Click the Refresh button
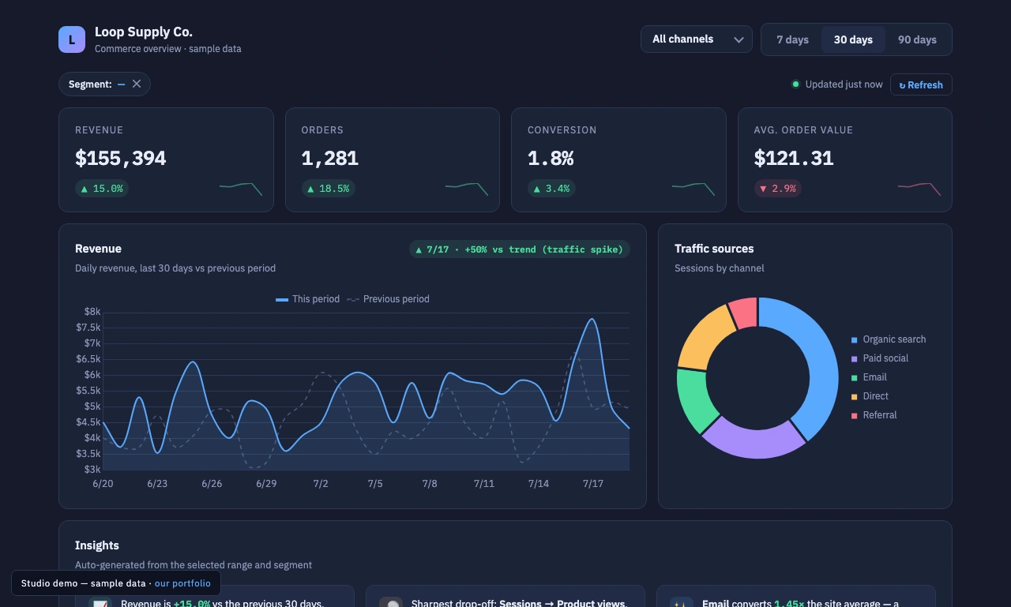This screenshot has height=607, width=1011. point(921,84)
